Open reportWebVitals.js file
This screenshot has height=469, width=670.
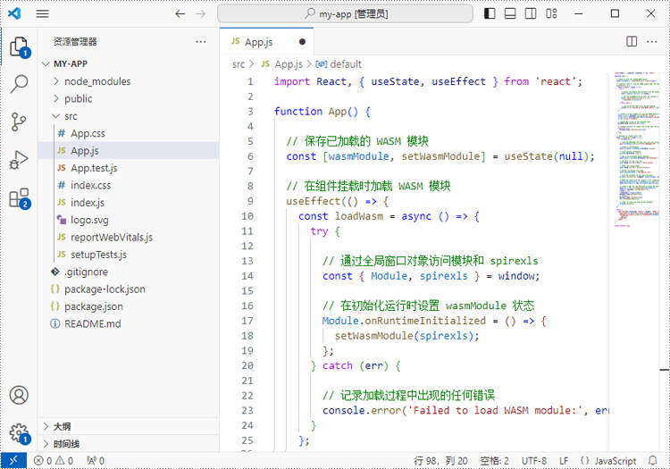pyautogui.click(x=112, y=237)
